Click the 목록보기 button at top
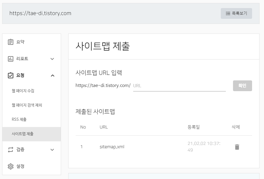Image resolution: width=264 pixels, height=179 pixels. 236,13
